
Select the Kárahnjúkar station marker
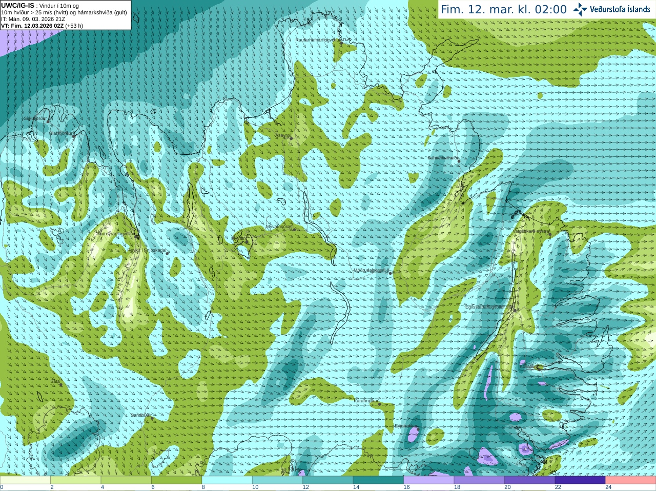tap(380, 404)
